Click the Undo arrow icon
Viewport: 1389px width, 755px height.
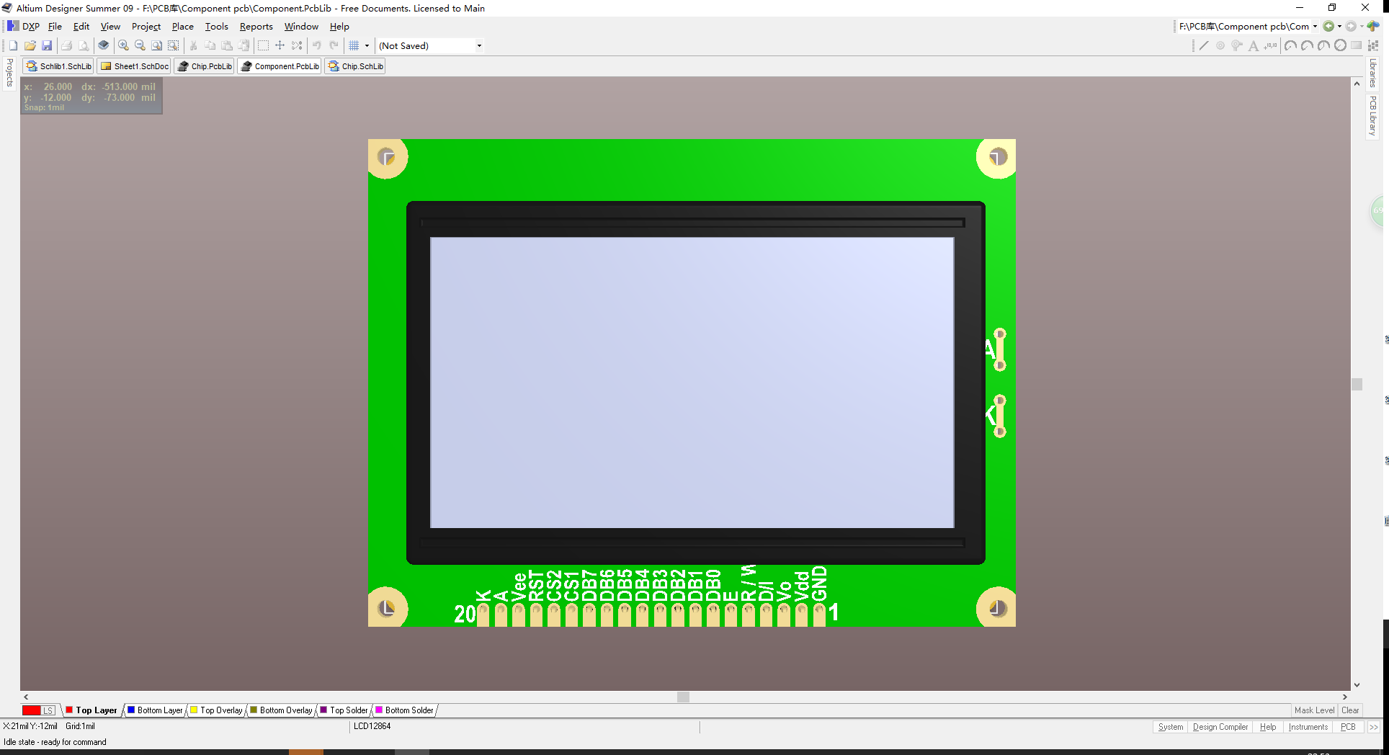click(x=316, y=45)
